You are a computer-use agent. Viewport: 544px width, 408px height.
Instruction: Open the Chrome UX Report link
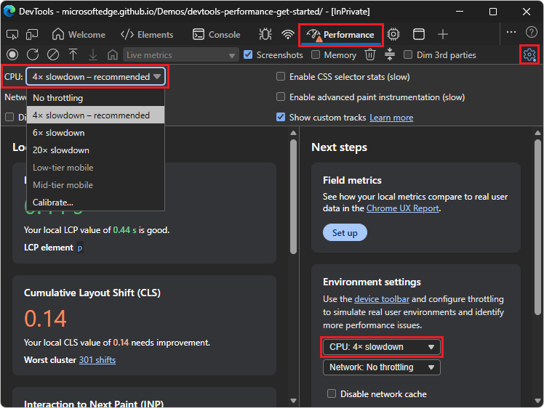[403, 208]
